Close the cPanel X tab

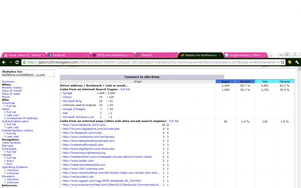pos(175,55)
